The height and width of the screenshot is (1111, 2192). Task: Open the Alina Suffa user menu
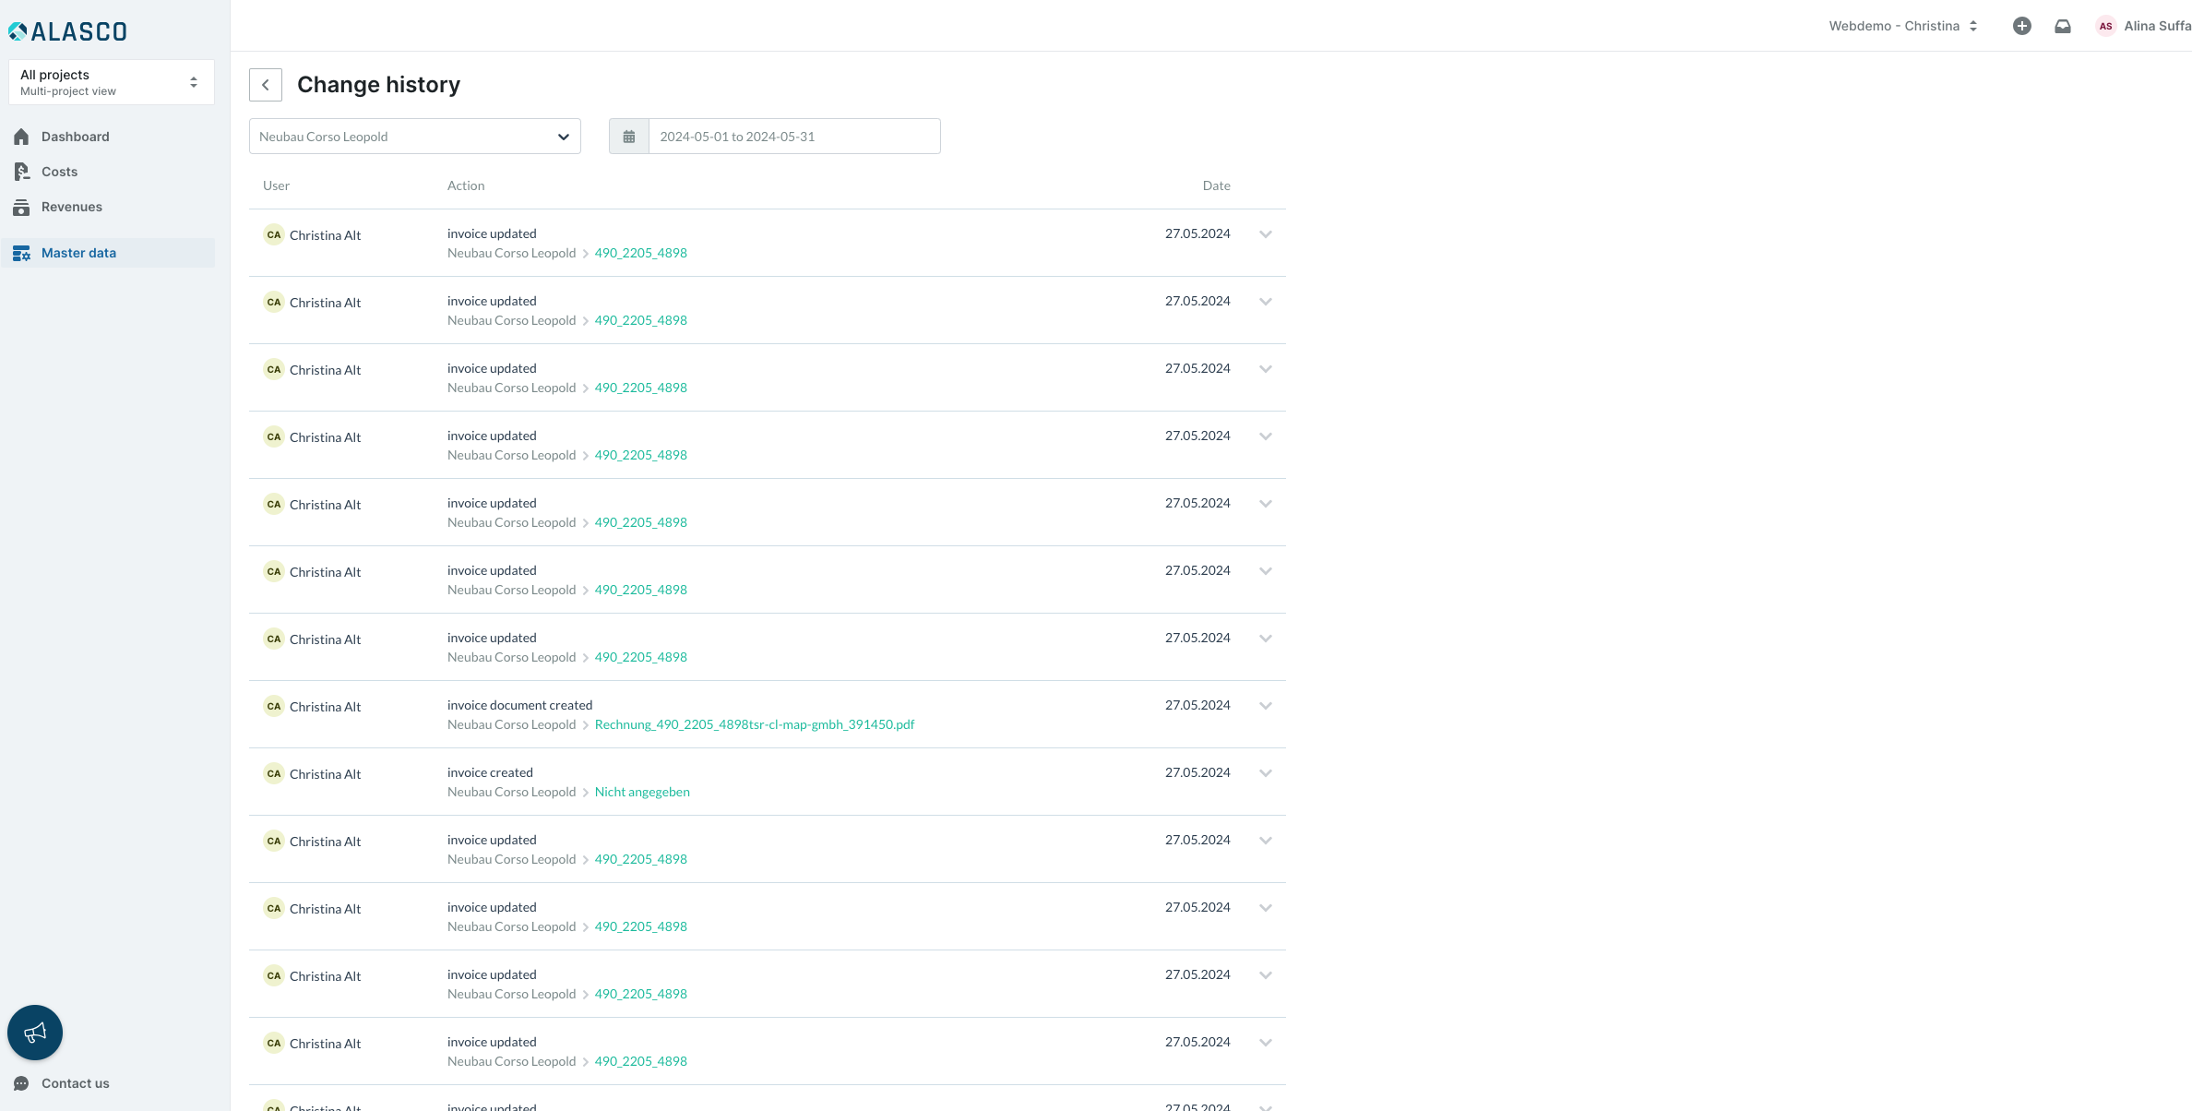click(2157, 26)
